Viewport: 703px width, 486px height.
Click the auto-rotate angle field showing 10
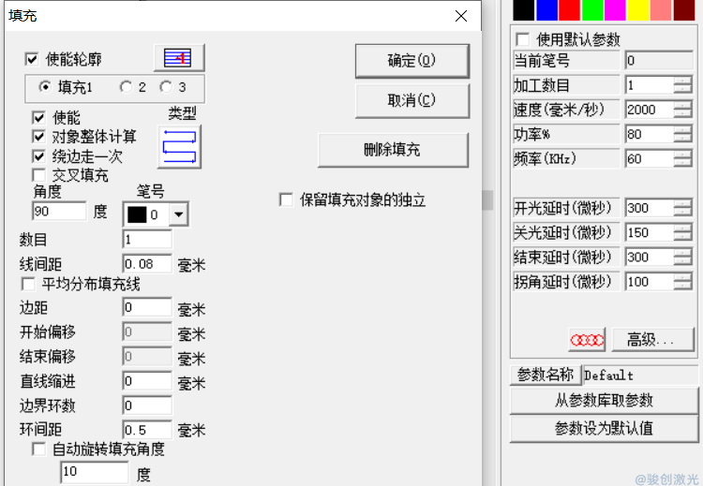(x=95, y=472)
